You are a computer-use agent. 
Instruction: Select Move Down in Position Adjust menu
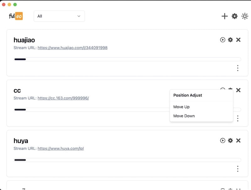coord(184,116)
